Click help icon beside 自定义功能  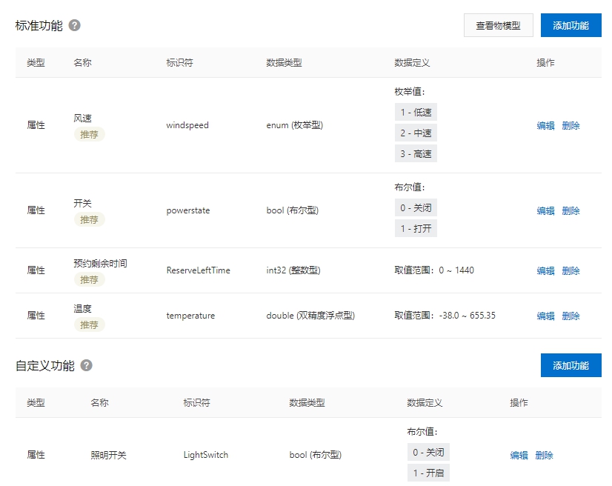(x=86, y=365)
